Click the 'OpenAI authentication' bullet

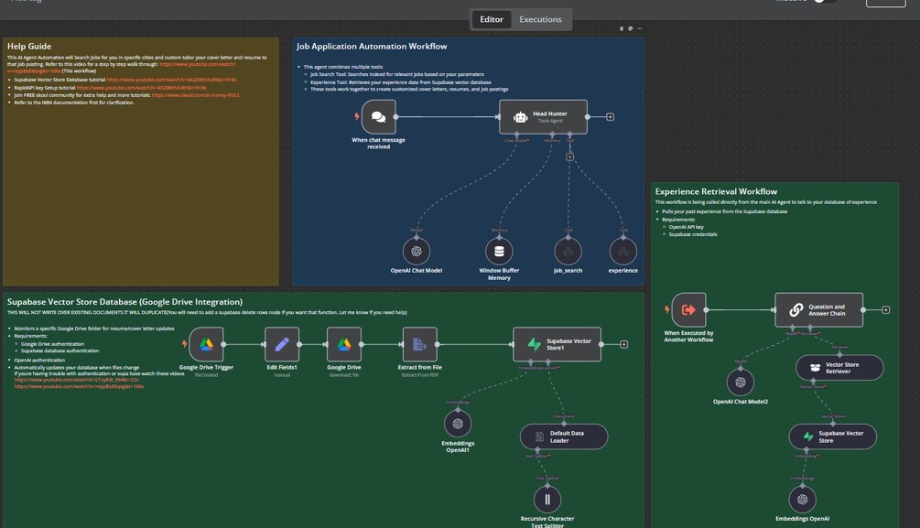coord(39,361)
